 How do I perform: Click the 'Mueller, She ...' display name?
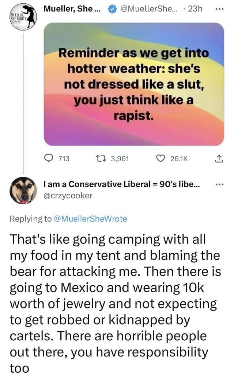click(x=72, y=9)
